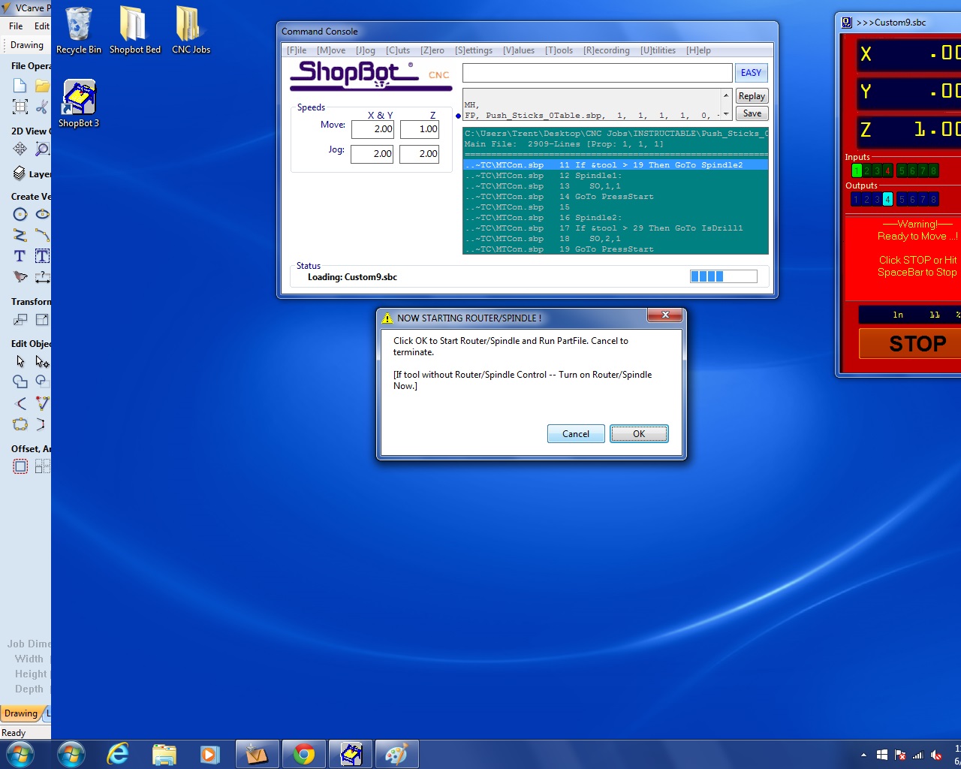Toggle Output 3 in the position window
Screen dimensions: 961x769
pyautogui.click(x=877, y=199)
